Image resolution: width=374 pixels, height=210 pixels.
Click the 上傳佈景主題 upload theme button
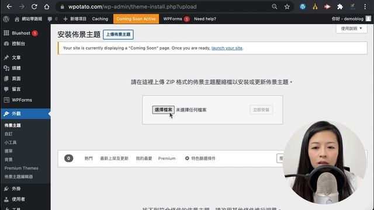click(118, 34)
